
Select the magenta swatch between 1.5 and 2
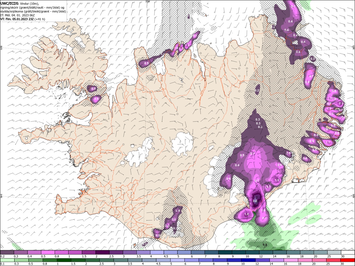tap(89, 252)
